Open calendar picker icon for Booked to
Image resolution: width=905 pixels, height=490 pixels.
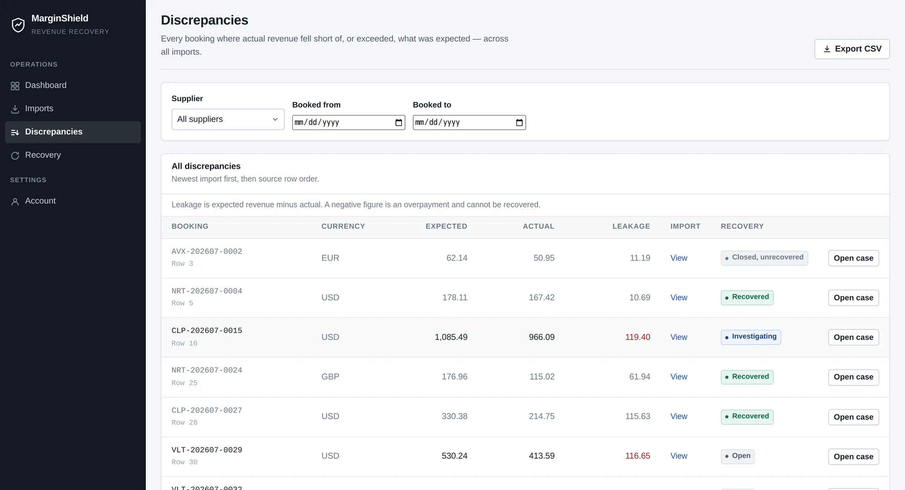click(x=519, y=123)
